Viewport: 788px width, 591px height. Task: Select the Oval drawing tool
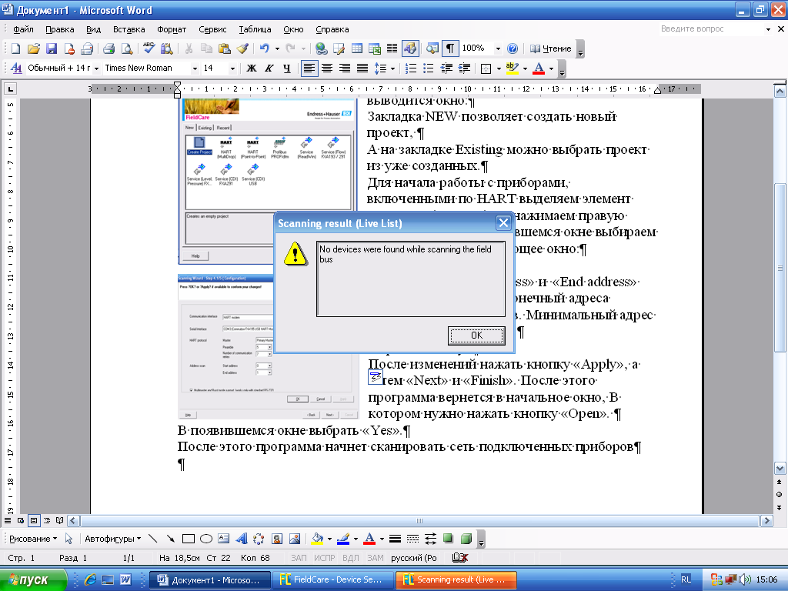206,539
